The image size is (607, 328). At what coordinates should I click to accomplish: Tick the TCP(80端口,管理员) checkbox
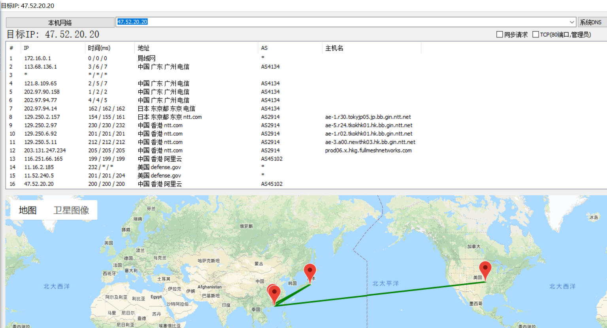tap(536, 35)
